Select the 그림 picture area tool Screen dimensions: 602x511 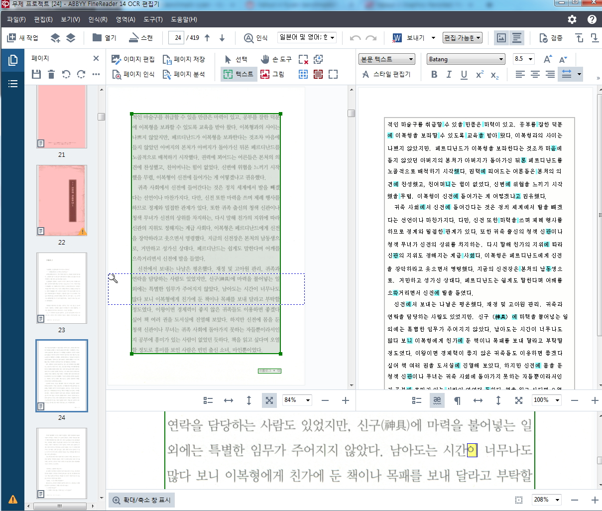point(272,74)
